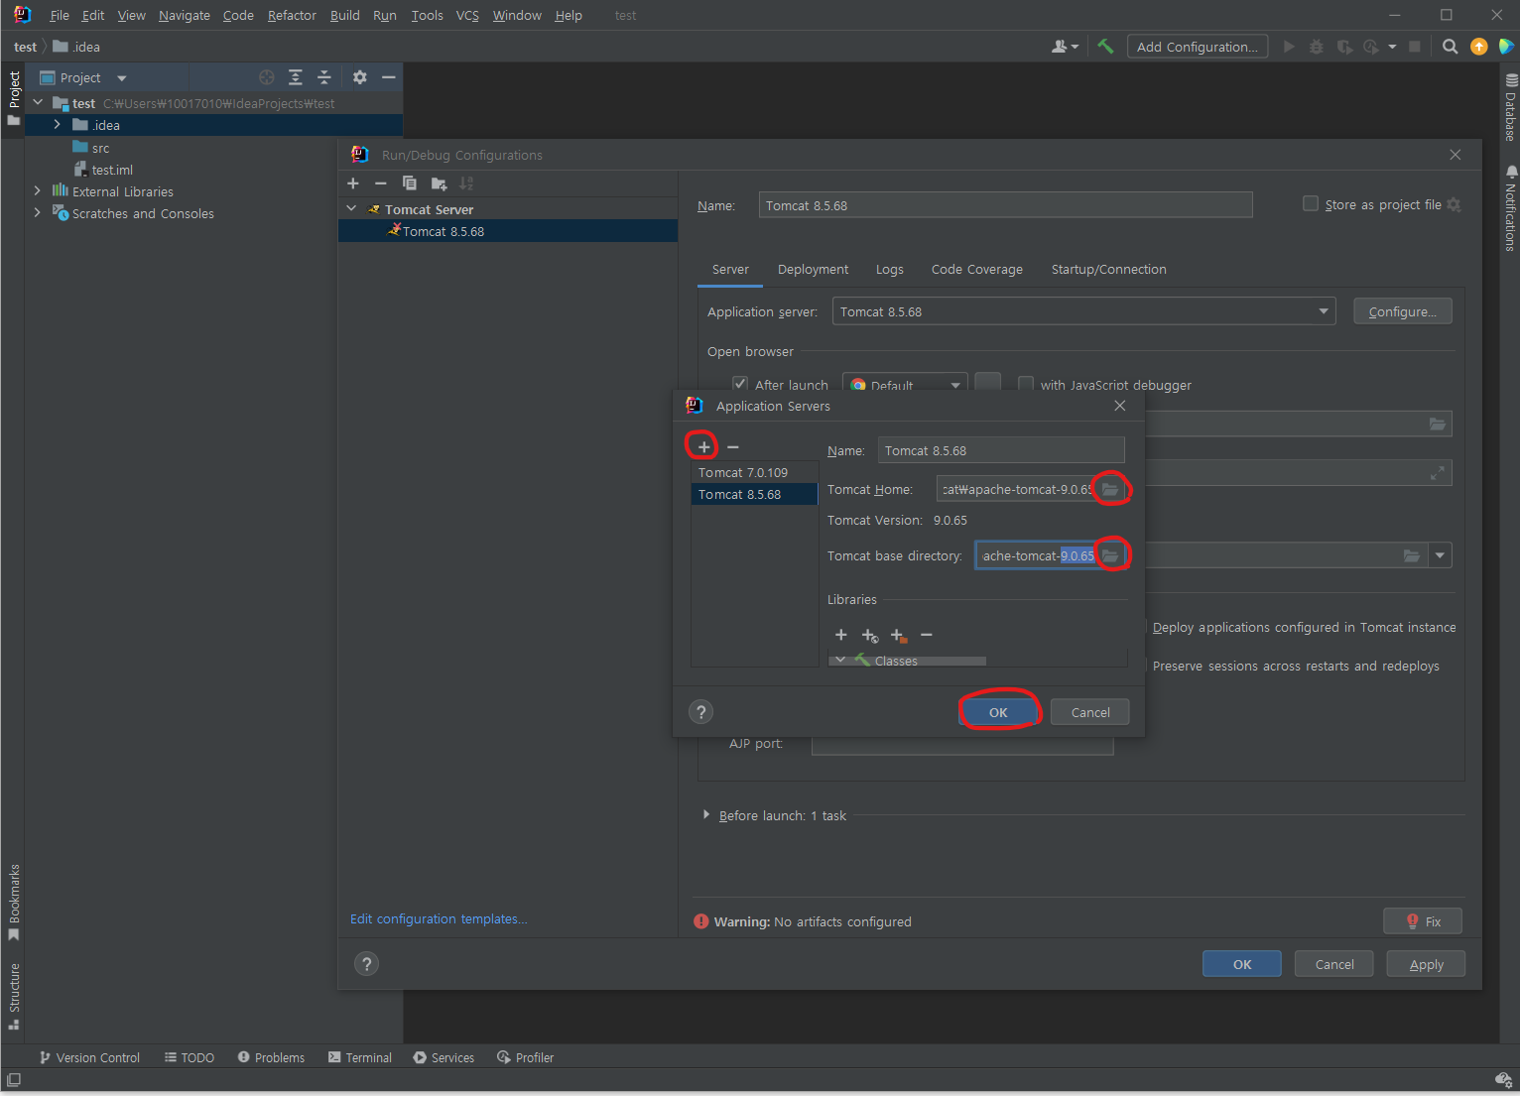Expand Before launch section
Screen dimensions: 1520x1096
[x=706, y=814]
